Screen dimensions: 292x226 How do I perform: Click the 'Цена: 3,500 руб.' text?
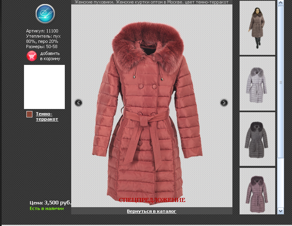click(50, 203)
